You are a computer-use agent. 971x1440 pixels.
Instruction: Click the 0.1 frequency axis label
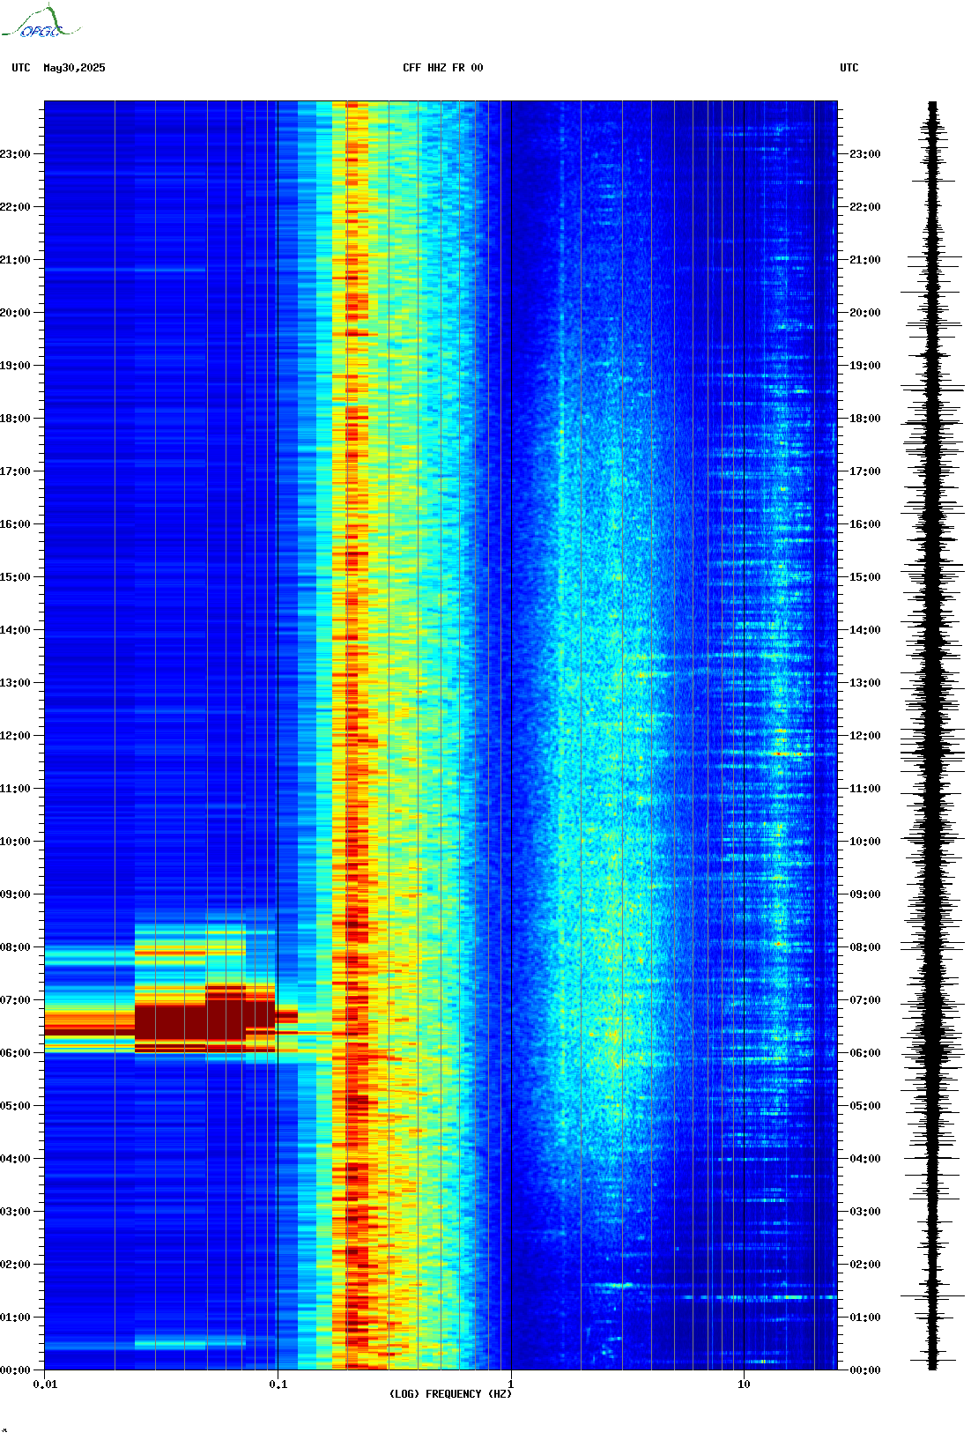(278, 1384)
